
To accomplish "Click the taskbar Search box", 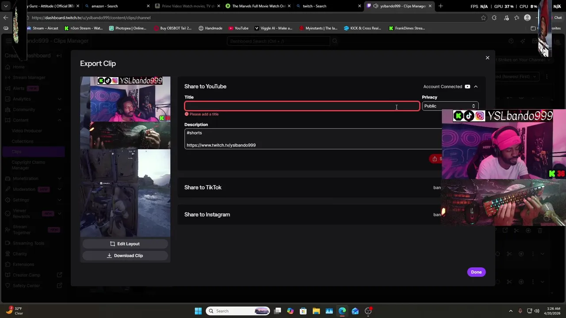I will (x=238, y=311).
